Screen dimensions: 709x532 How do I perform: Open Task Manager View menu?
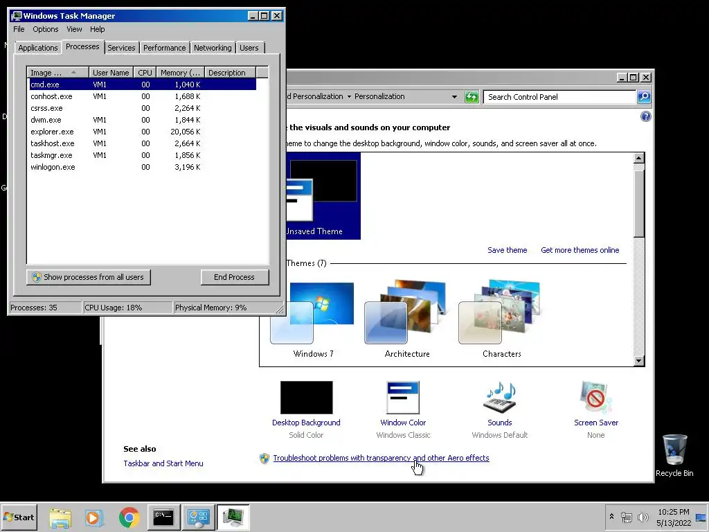(74, 29)
